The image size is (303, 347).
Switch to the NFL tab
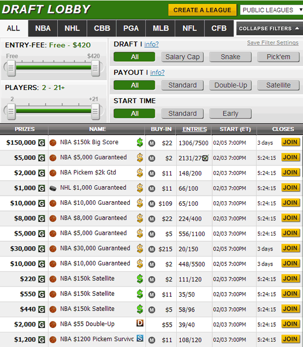(190, 28)
